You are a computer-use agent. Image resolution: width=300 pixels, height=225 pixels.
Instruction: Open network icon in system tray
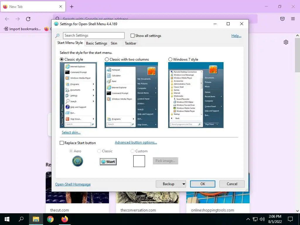255,219
